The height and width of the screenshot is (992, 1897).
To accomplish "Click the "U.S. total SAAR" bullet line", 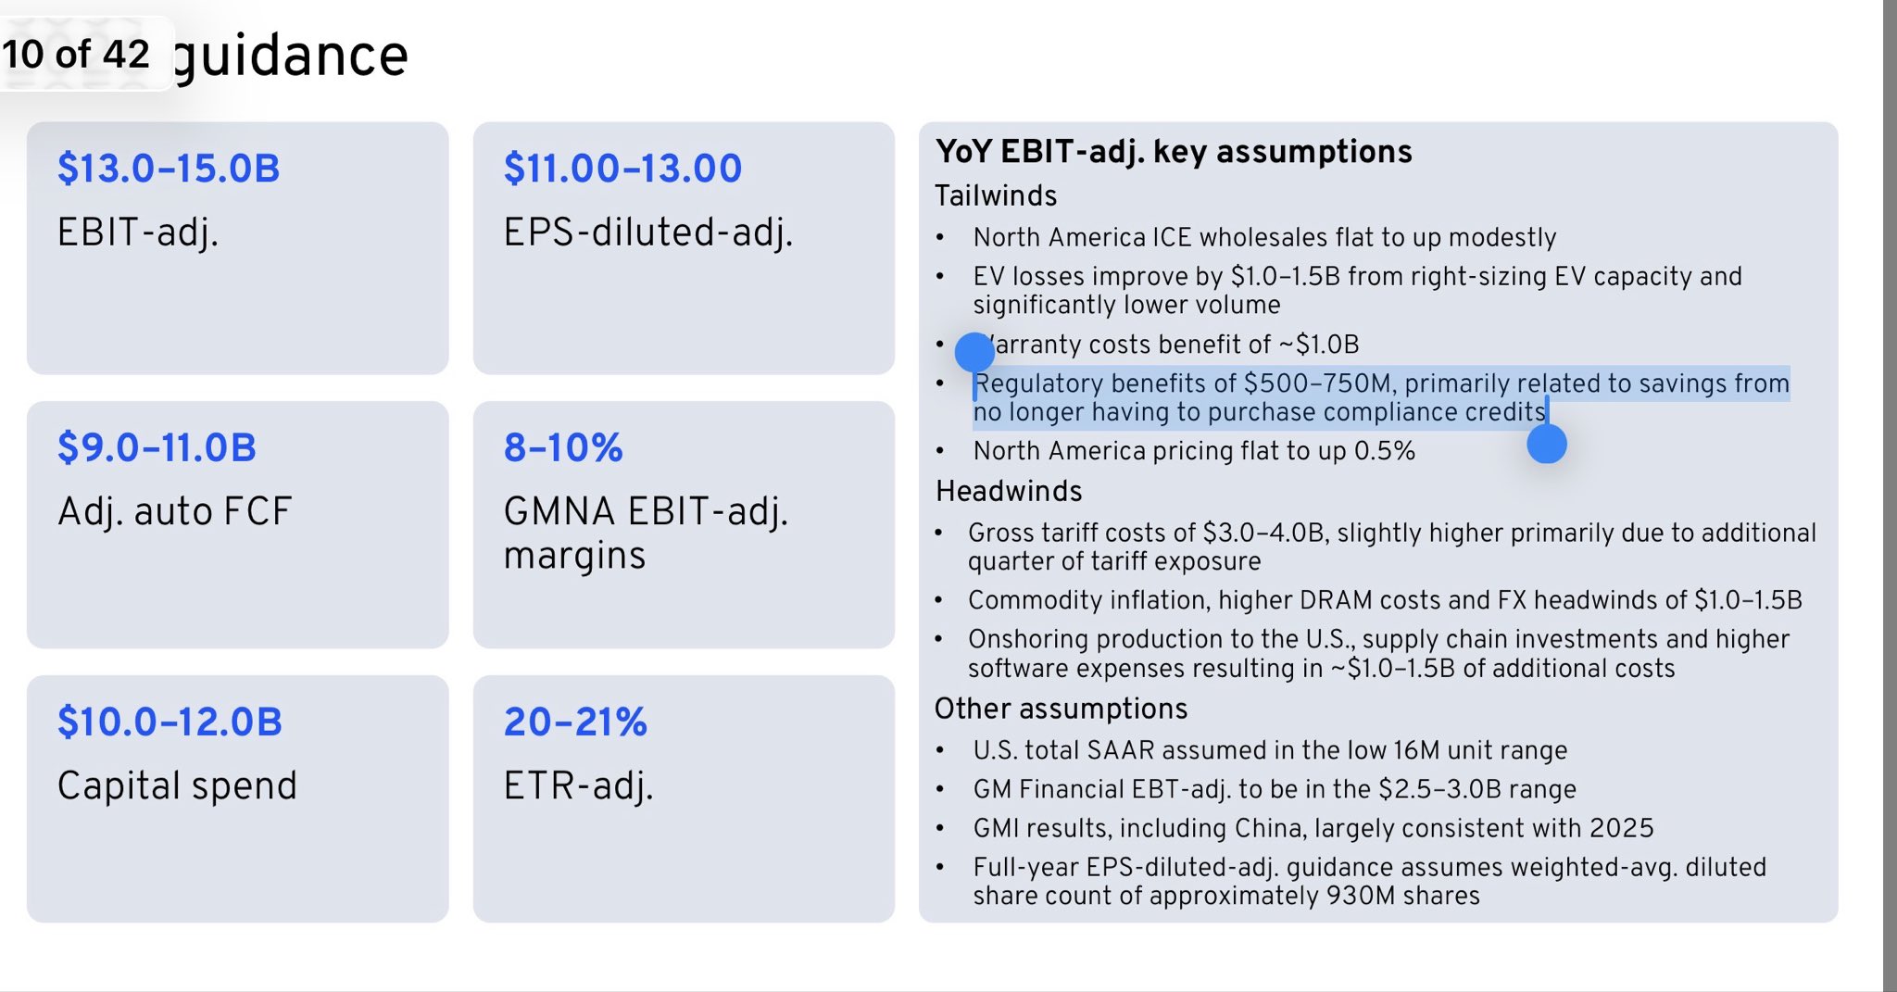I will tap(1270, 750).
